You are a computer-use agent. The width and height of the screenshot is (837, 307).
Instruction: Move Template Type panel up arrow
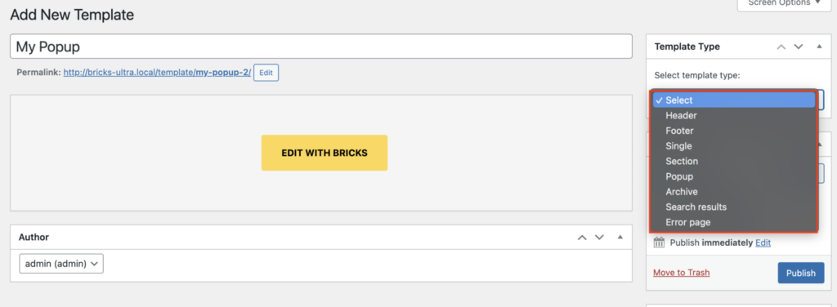[781, 47]
